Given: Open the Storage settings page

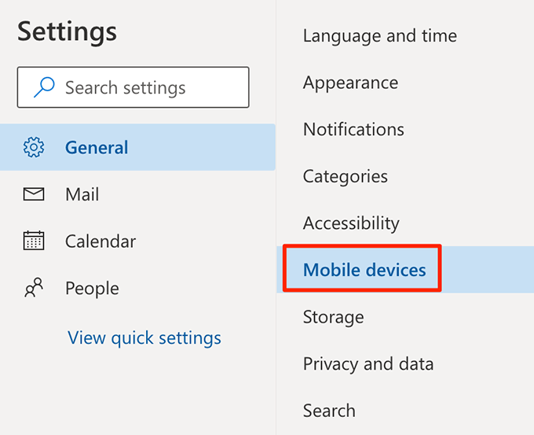Looking at the screenshot, I should pos(333,317).
